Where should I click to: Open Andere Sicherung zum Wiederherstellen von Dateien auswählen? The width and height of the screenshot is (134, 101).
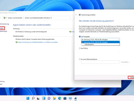pos(38,42)
